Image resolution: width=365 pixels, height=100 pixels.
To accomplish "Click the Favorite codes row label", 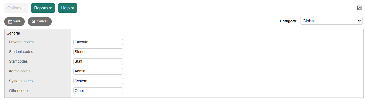I will 21,42.
